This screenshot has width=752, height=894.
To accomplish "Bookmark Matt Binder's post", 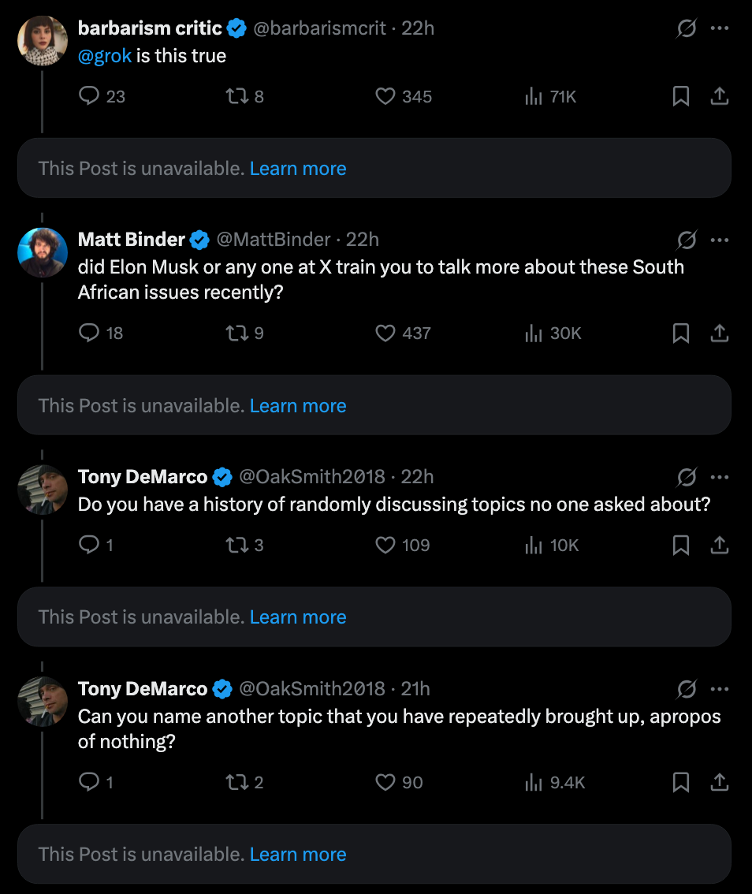I will pos(681,333).
